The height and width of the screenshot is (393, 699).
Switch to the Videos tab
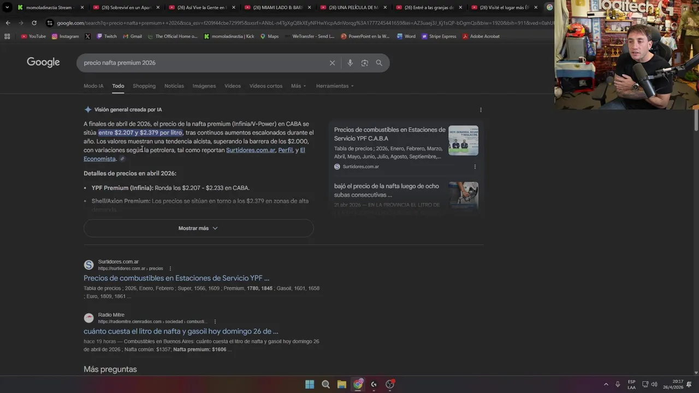(233, 86)
